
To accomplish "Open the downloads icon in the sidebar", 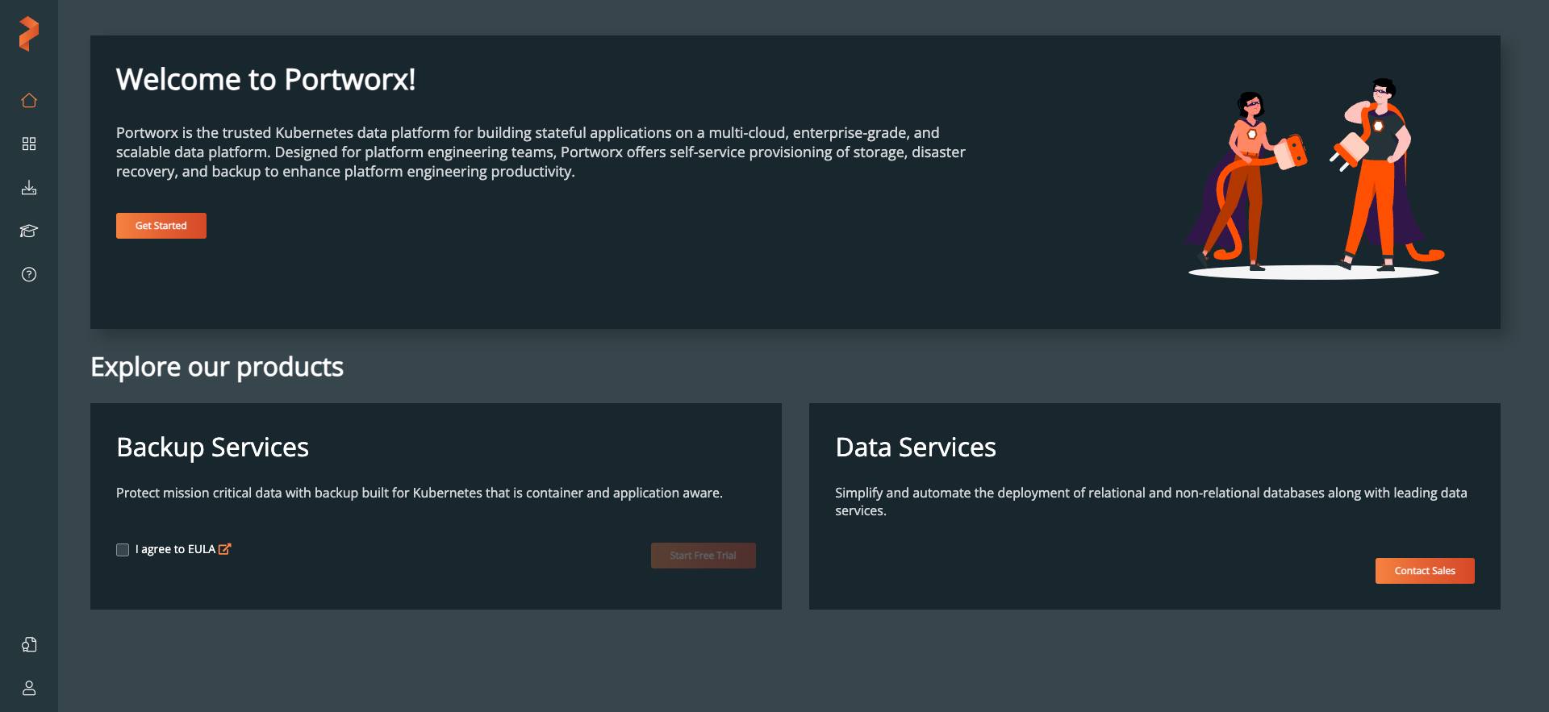I will [29, 188].
